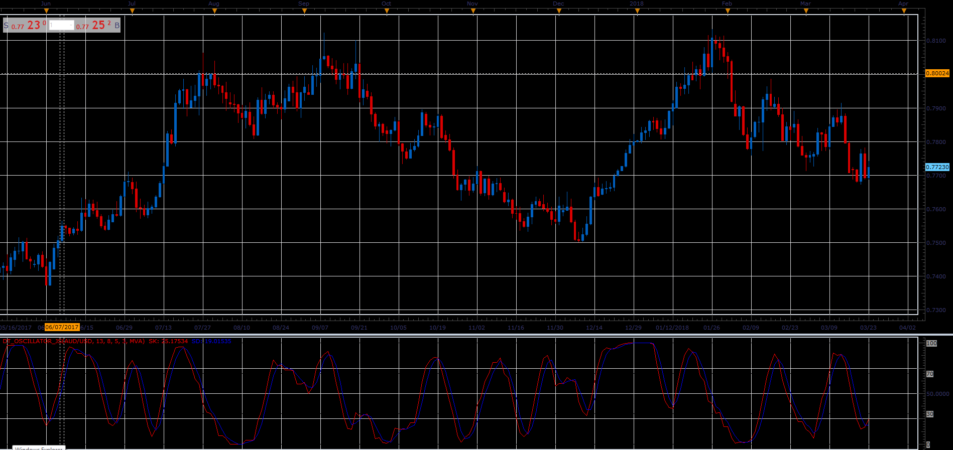Click the 08/10 date axis label

click(242, 328)
